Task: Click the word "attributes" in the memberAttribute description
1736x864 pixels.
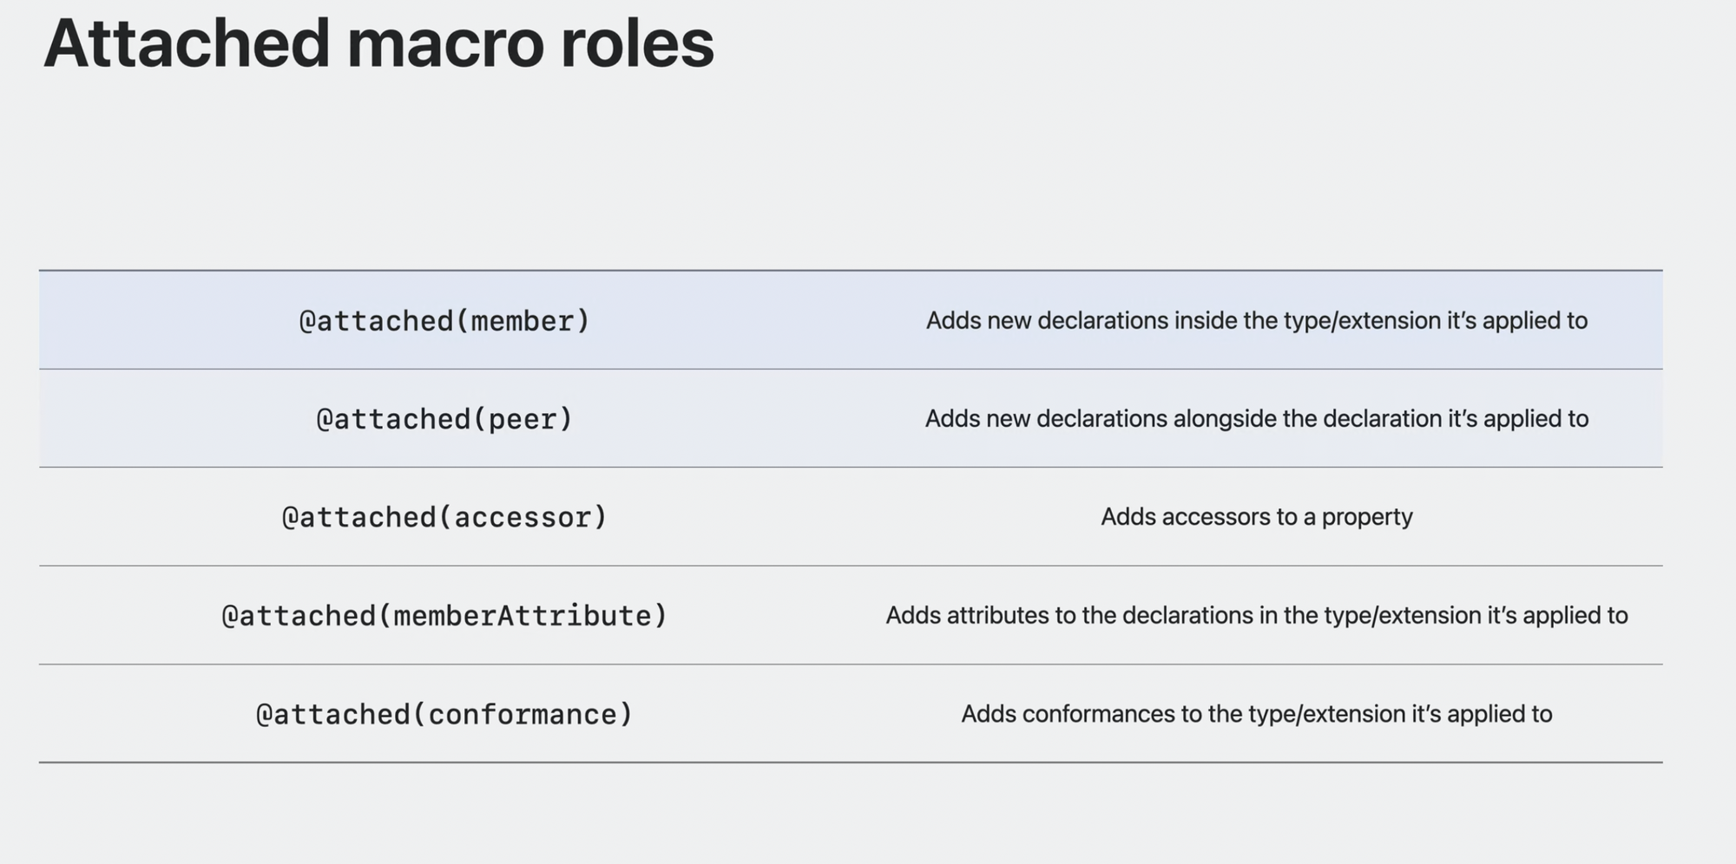Action: point(996,616)
